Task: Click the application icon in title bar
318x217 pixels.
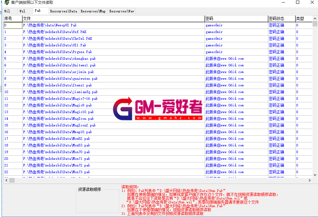Action: (x=7, y=3)
